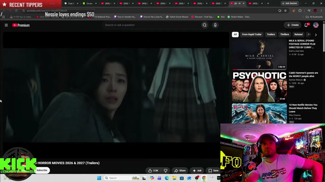Open Microsoft Store from the taskbar
325x182 pixels.
click(182, 178)
